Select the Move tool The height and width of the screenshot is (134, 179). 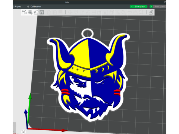70,12
